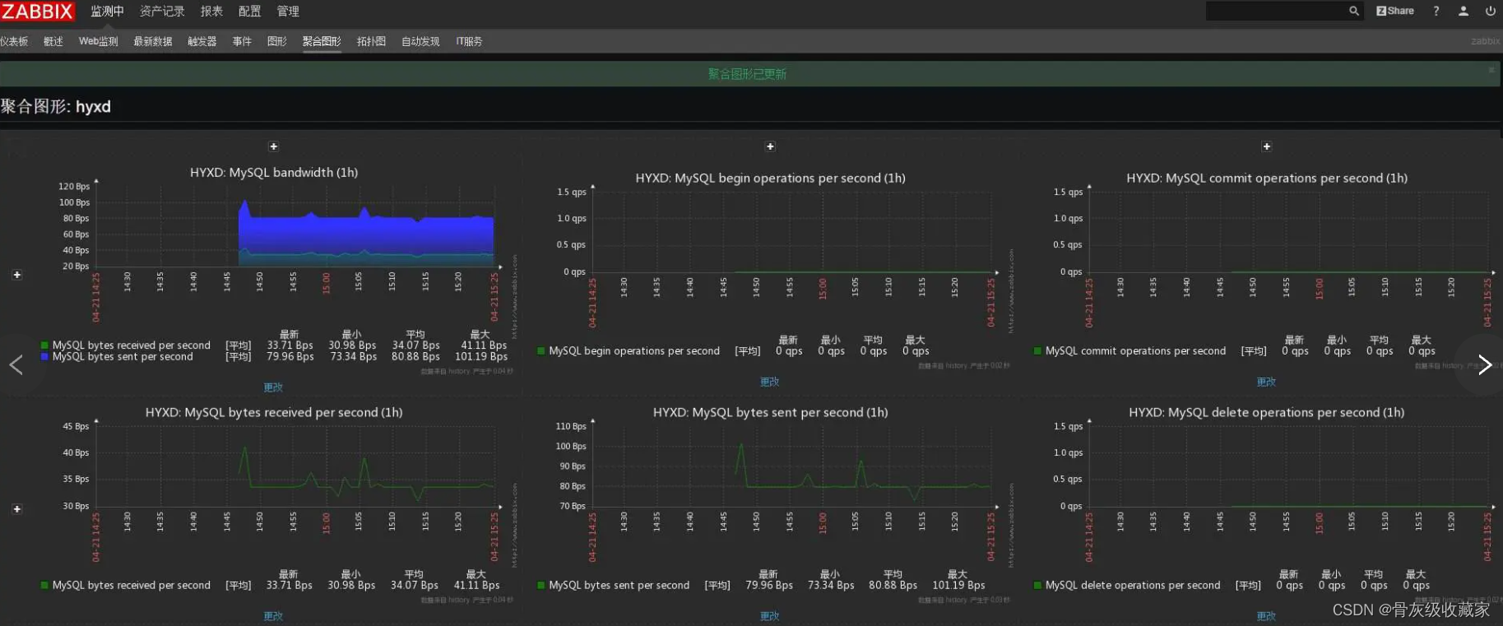1503x626 pixels.
Task: Go to the 触发器 submenu tab
Action: pyautogui.click(x=202, y=41)
